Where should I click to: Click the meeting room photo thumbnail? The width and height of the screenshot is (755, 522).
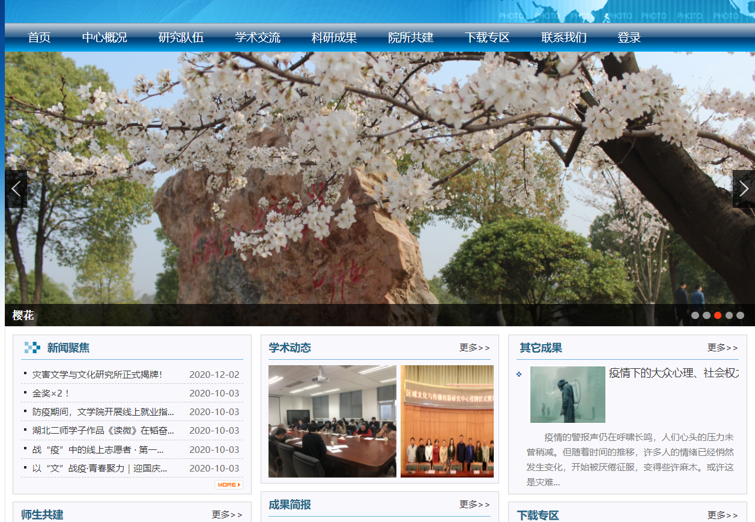tap(332, 421)
